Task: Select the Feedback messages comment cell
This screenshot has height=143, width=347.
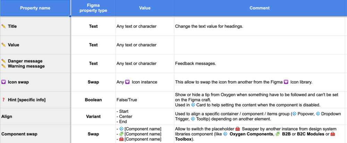Action: point(260,64)
